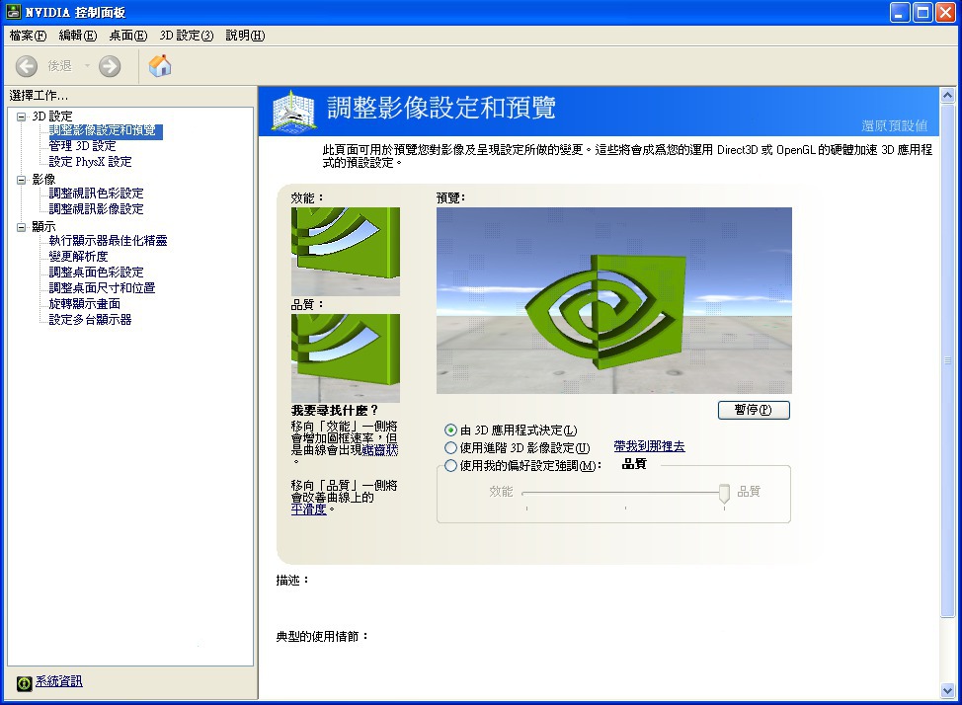Image resolution: width=962 pixels, height=705 pixels.
Task: Click the 典型的使用情節 label
Action: click(x=322, y=636)
